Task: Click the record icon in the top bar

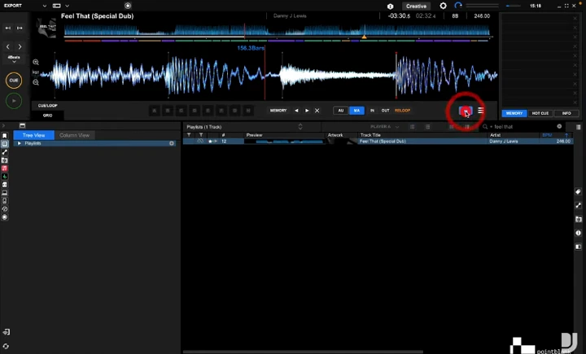Action: [128, 6]
